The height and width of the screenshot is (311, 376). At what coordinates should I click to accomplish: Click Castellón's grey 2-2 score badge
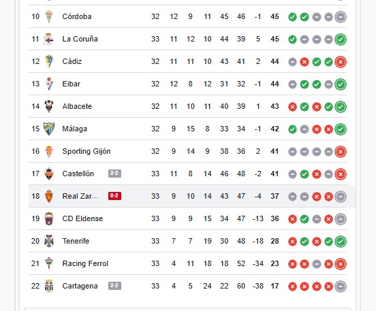[114, 174]
